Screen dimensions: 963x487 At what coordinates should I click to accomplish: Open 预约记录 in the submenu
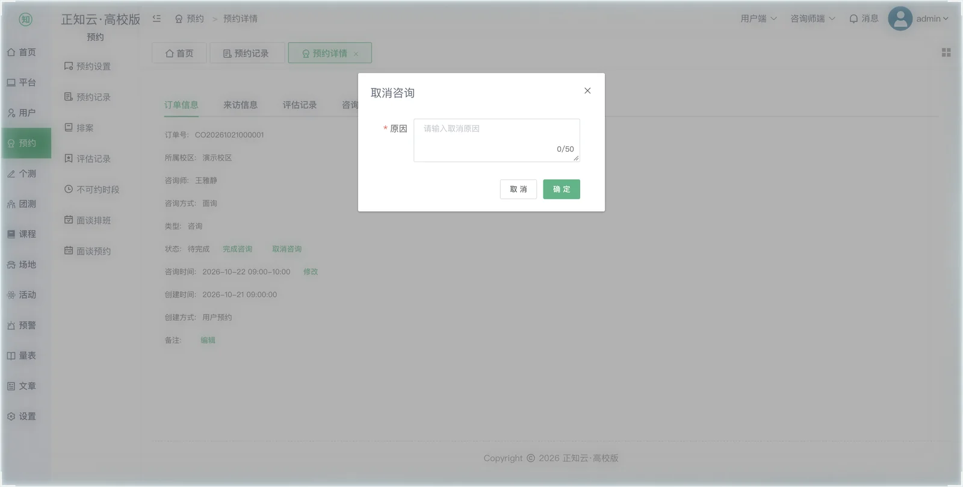click(x=88, y=97)
